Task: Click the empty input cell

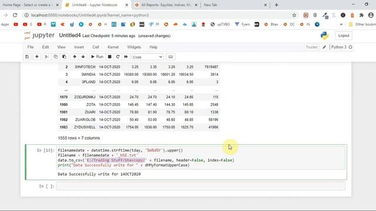Action: (201, 186)
